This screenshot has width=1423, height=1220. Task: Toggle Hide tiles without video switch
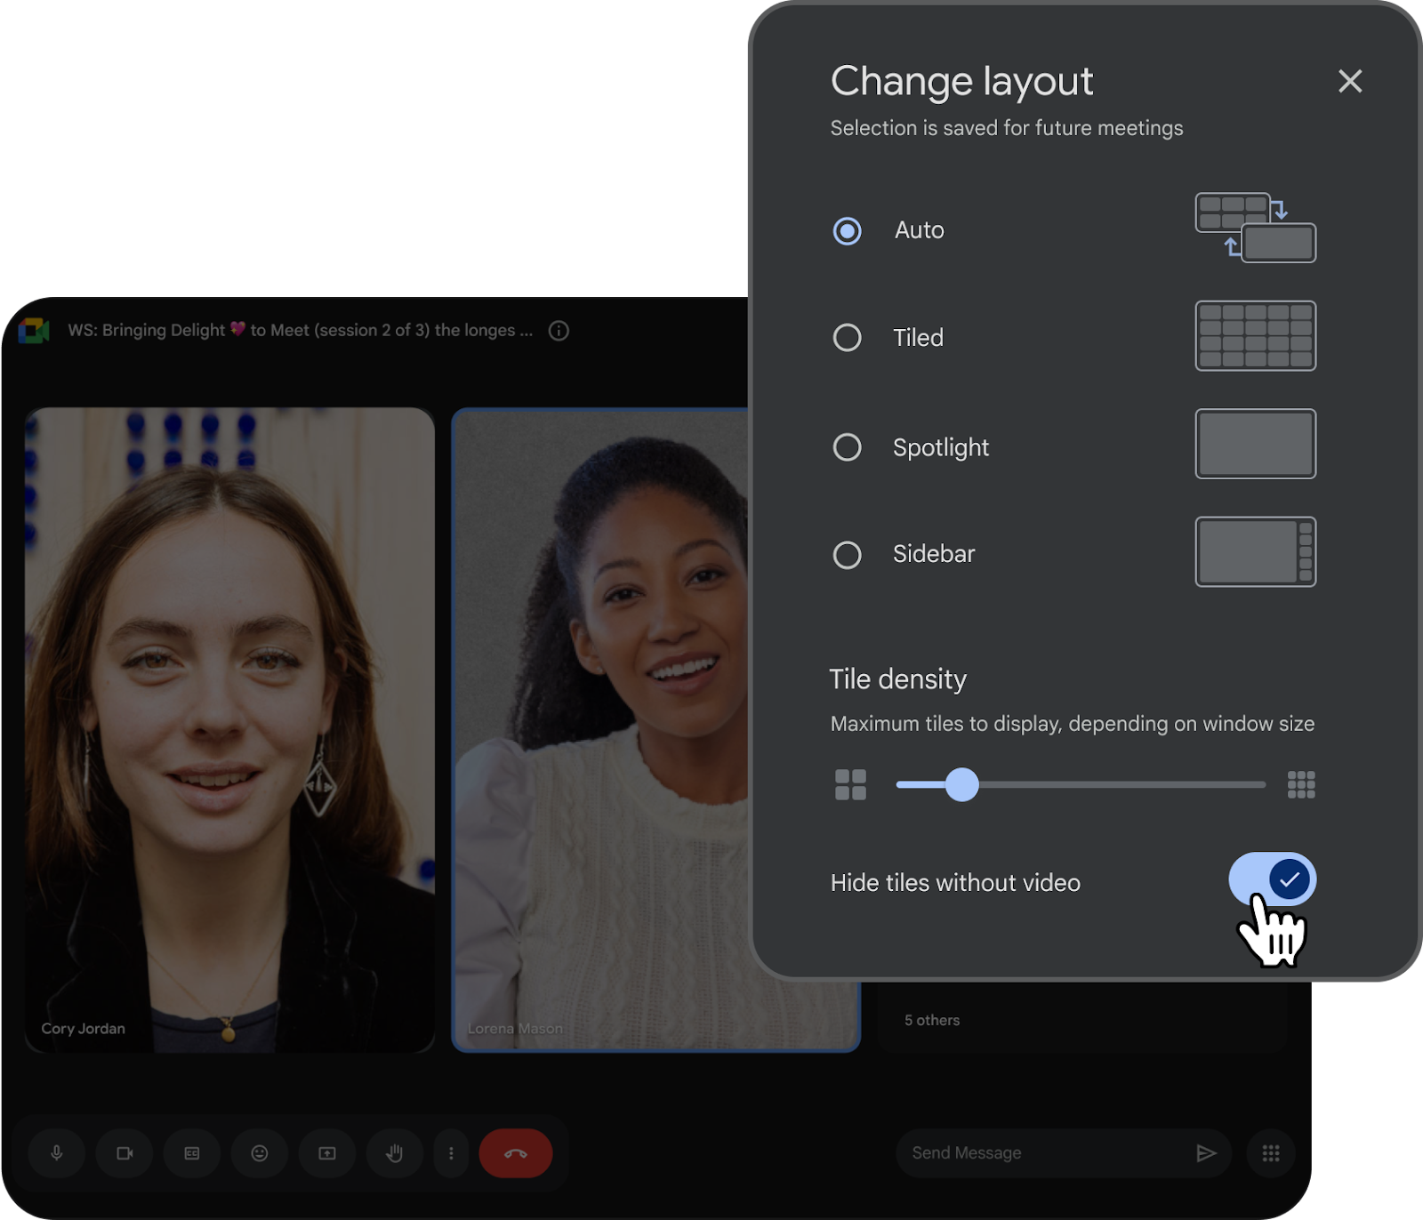pos(1273,879)
